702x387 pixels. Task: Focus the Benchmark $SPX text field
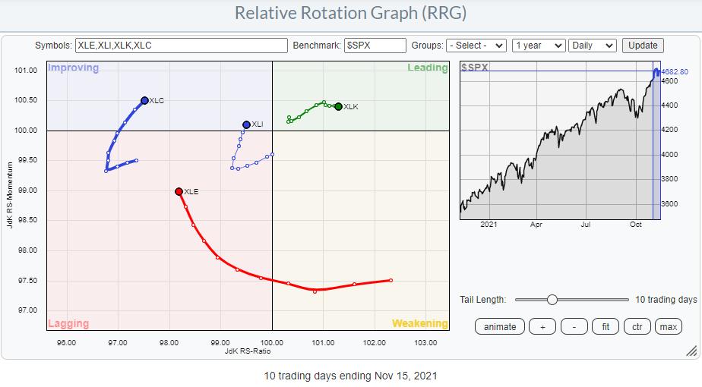375,46
